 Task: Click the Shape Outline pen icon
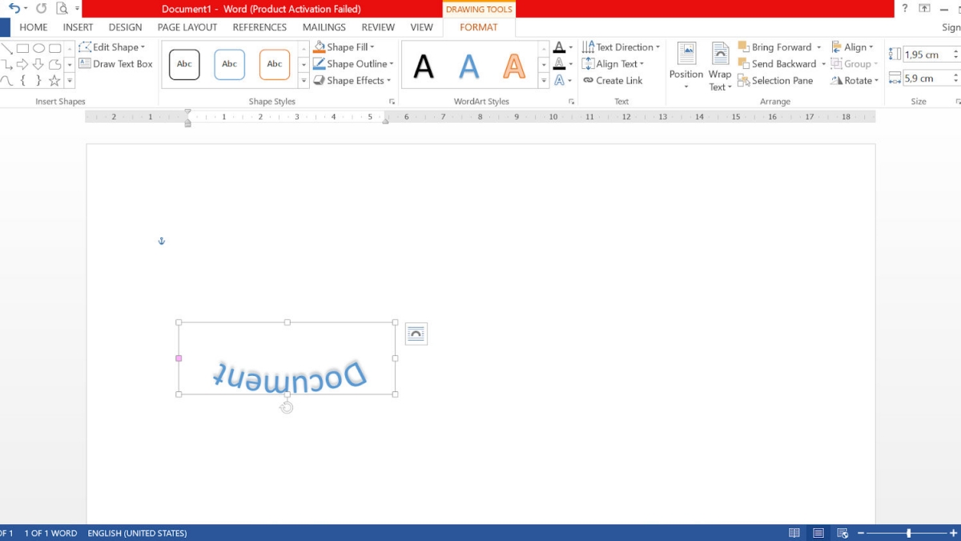click(320, 64)
